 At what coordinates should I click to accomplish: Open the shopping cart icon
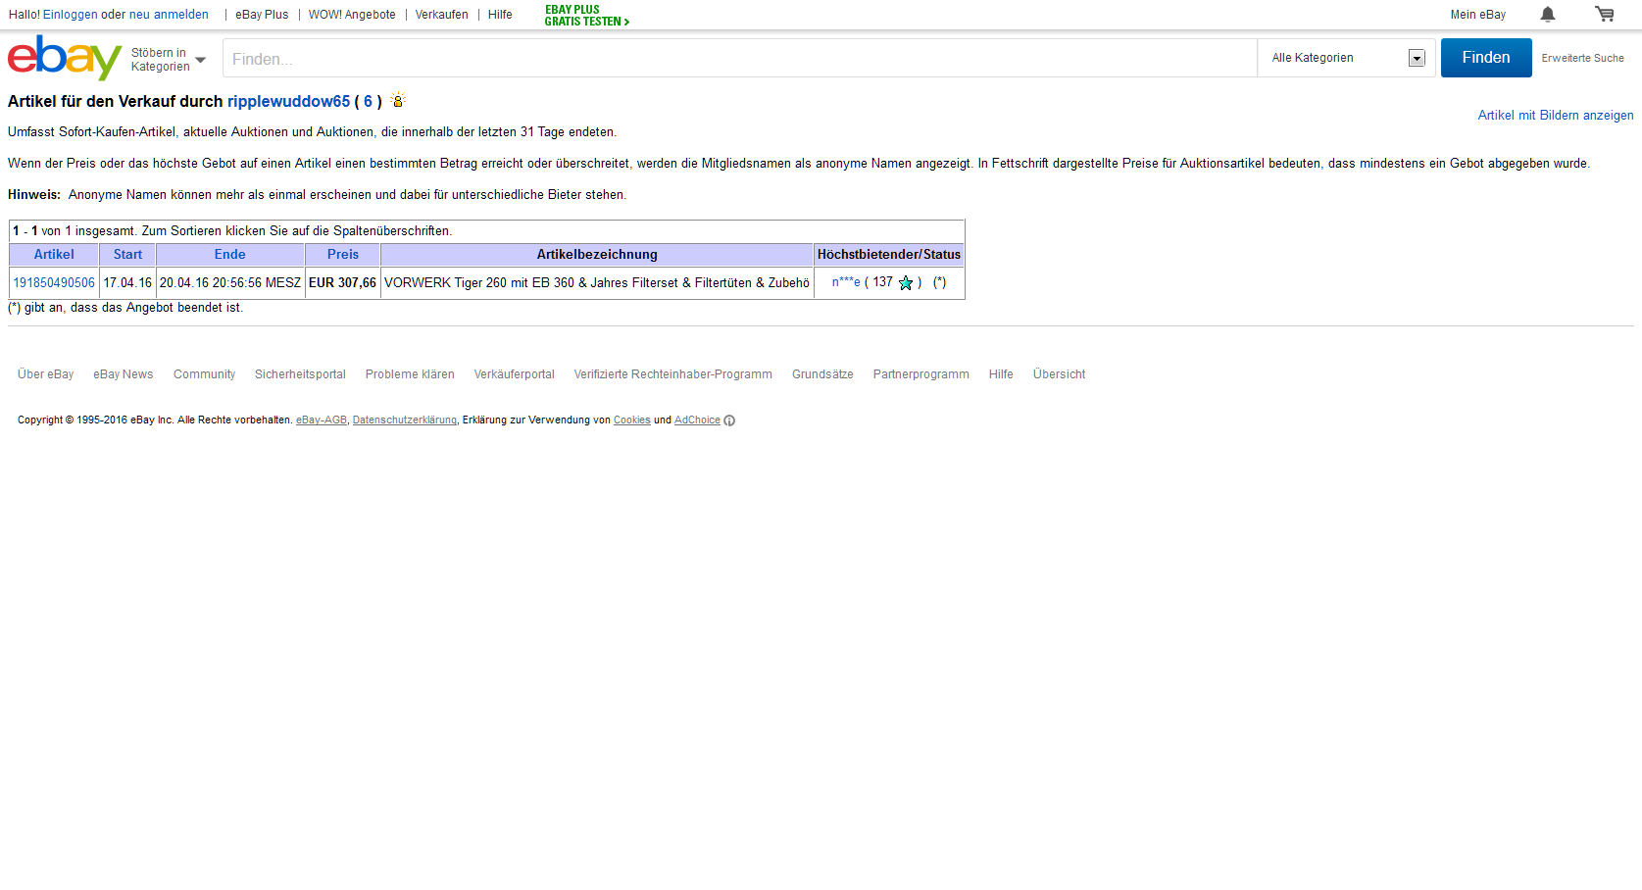pos(1605,14)
